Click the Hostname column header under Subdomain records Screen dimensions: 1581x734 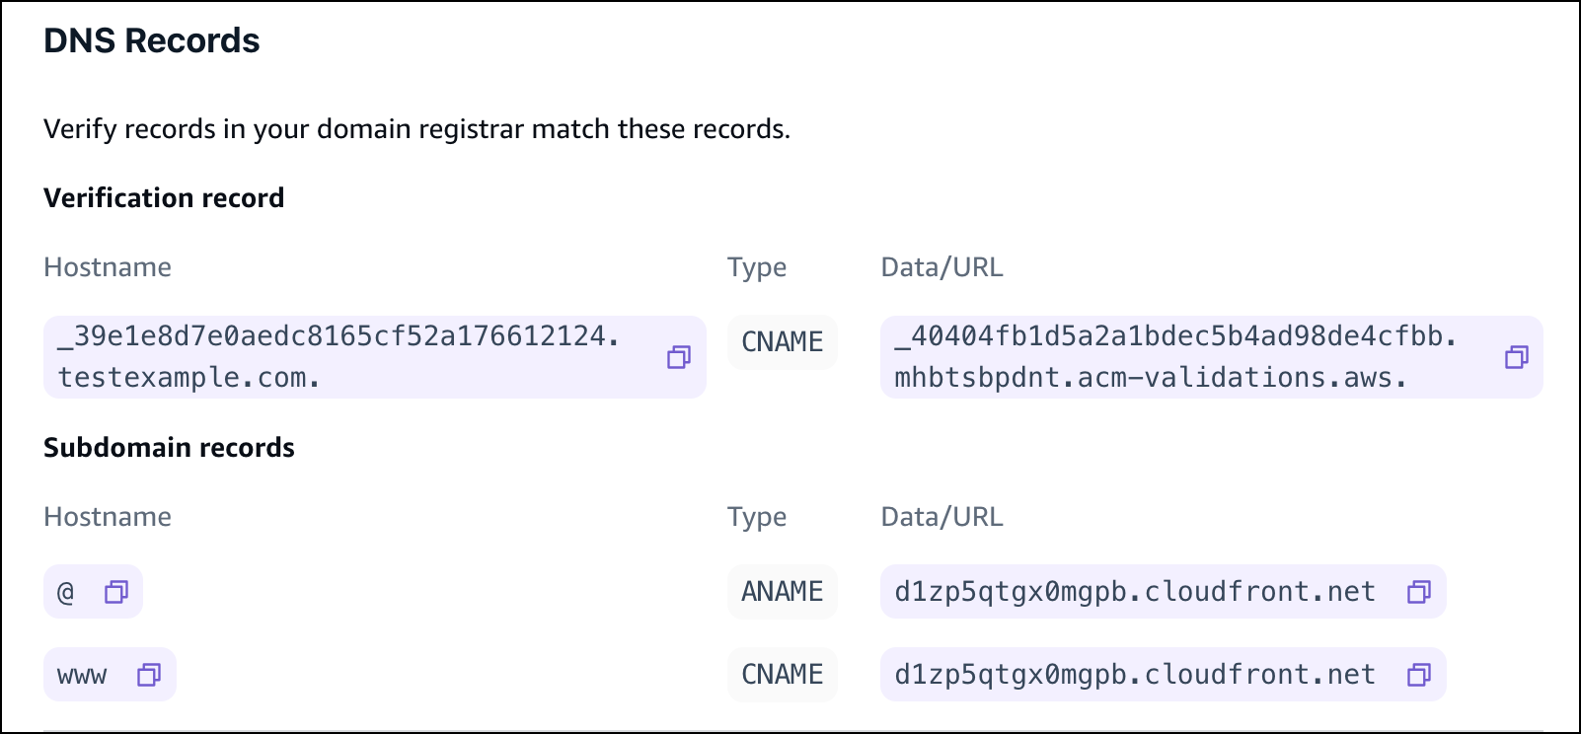coord(107,516)
